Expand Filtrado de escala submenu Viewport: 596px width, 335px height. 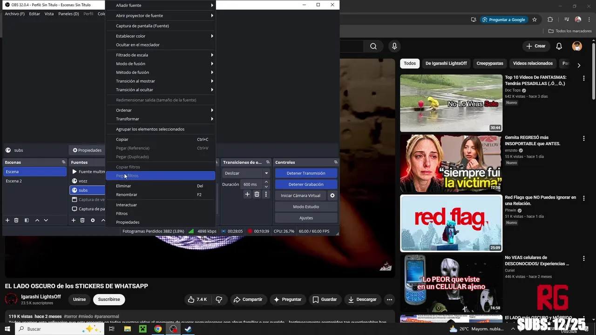coord(161,55)
